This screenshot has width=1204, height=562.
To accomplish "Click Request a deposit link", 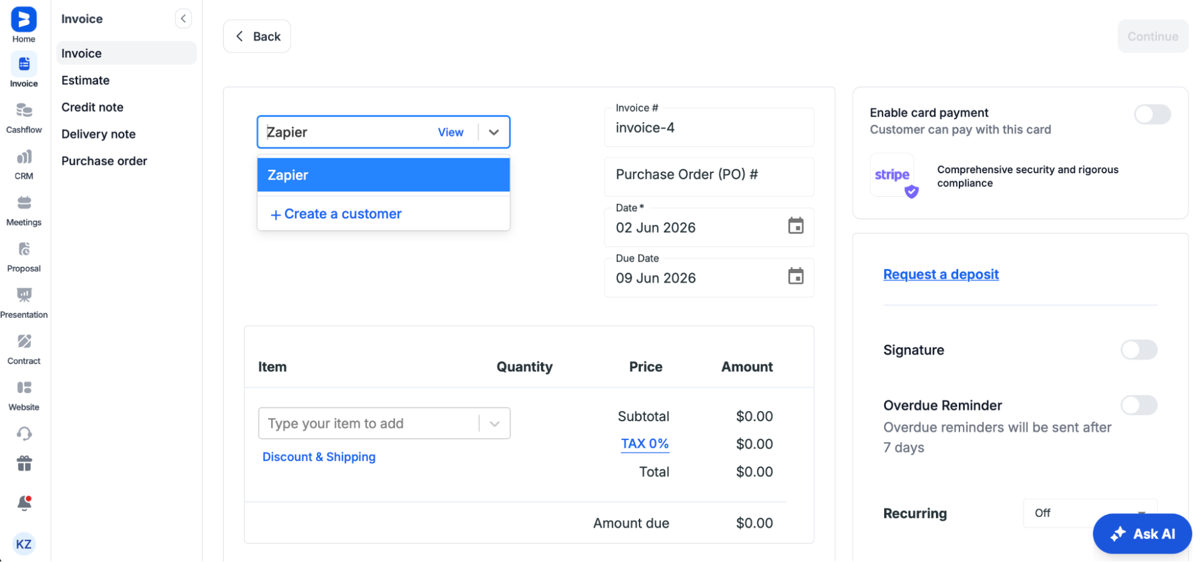I will pyautogui.click(x=941, y=274).
